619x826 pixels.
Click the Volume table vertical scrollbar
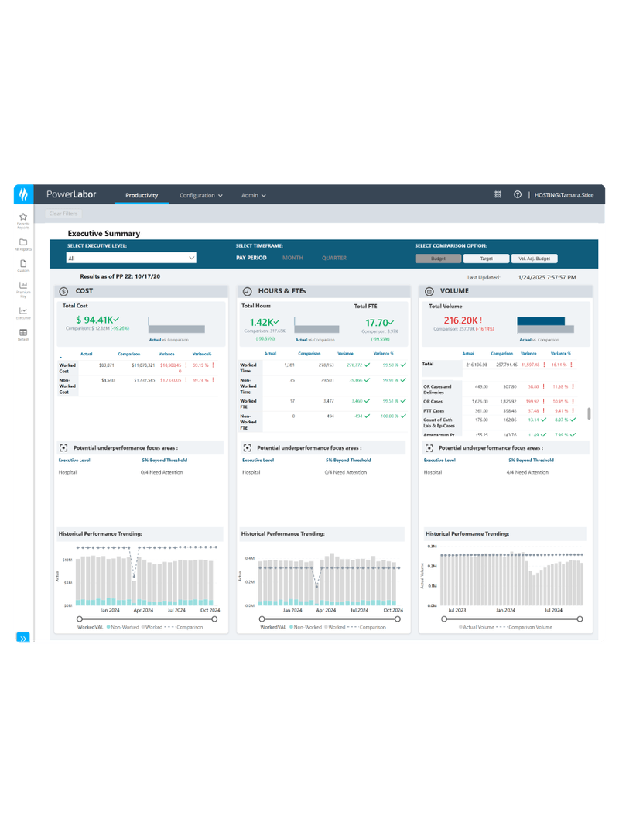pyautogui.click(x=589, y=413)
